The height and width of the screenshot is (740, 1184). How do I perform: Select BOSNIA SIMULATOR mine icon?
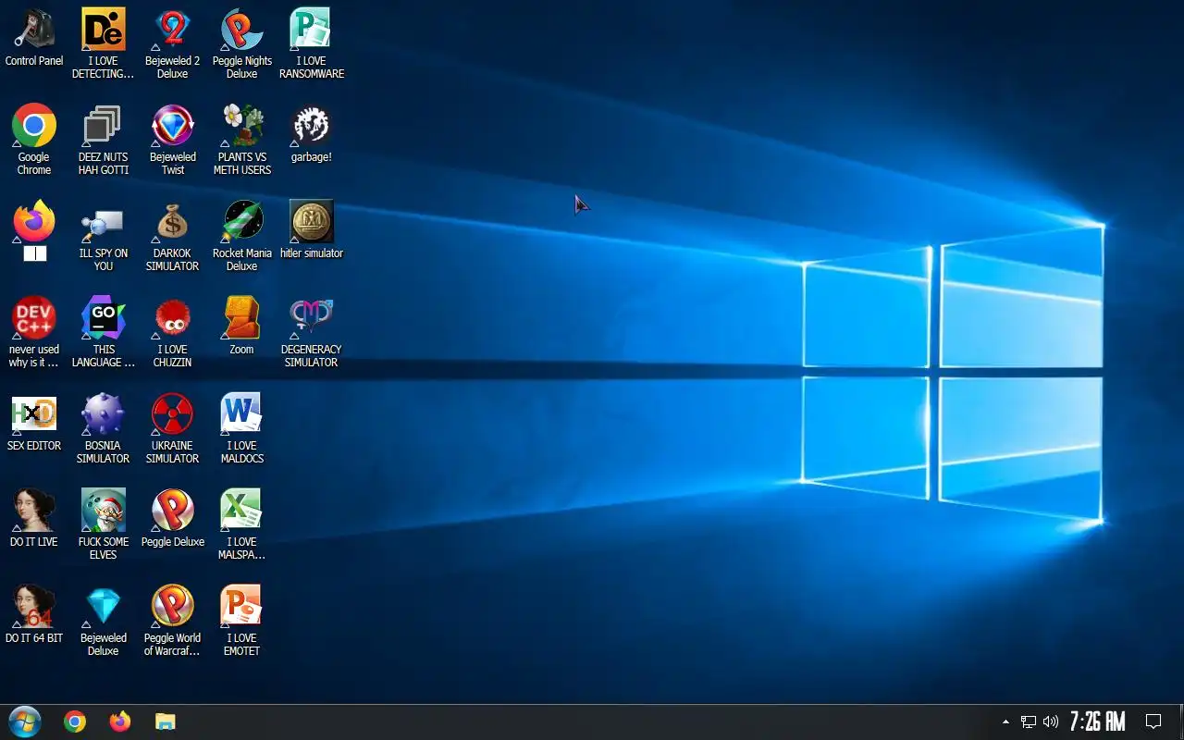tap(104, 414)
